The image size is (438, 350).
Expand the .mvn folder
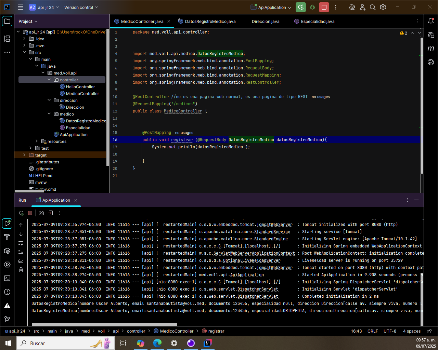coord(24,46)
